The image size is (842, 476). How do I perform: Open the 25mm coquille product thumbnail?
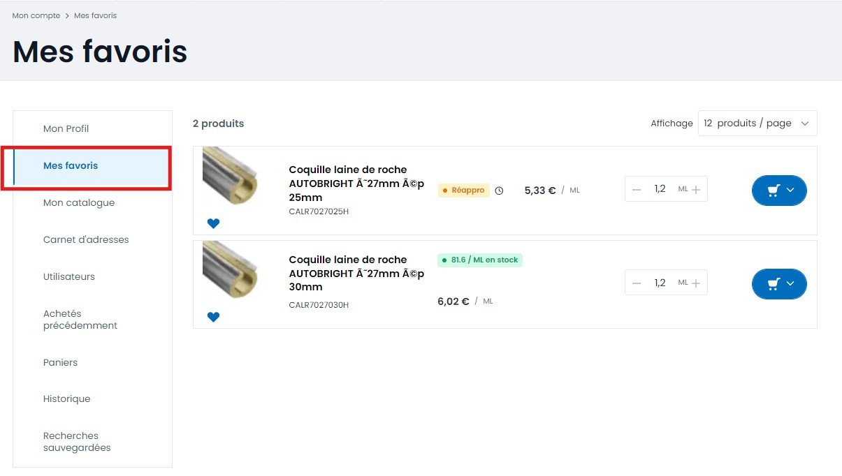click(231, 176)
